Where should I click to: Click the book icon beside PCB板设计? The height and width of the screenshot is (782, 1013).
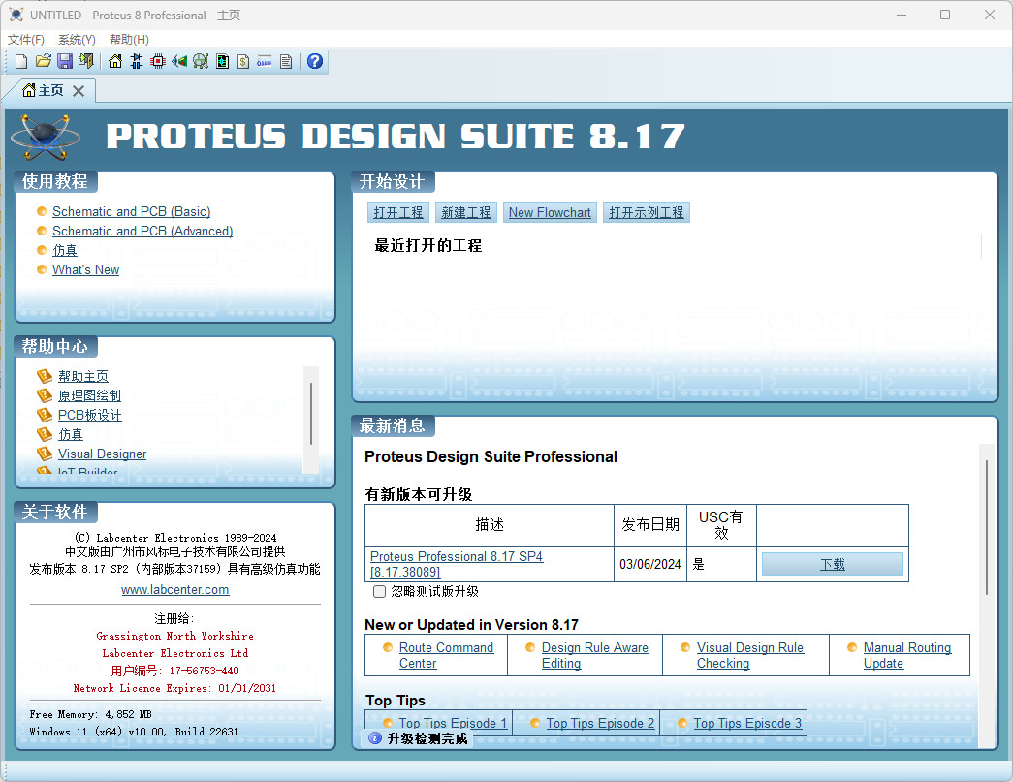pos(44,415)
